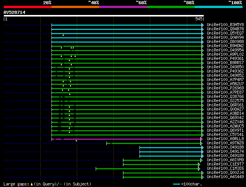246x187 pixels.
Task: Click the purple alignment bar for A9RLL8
Action: point(126,139)
